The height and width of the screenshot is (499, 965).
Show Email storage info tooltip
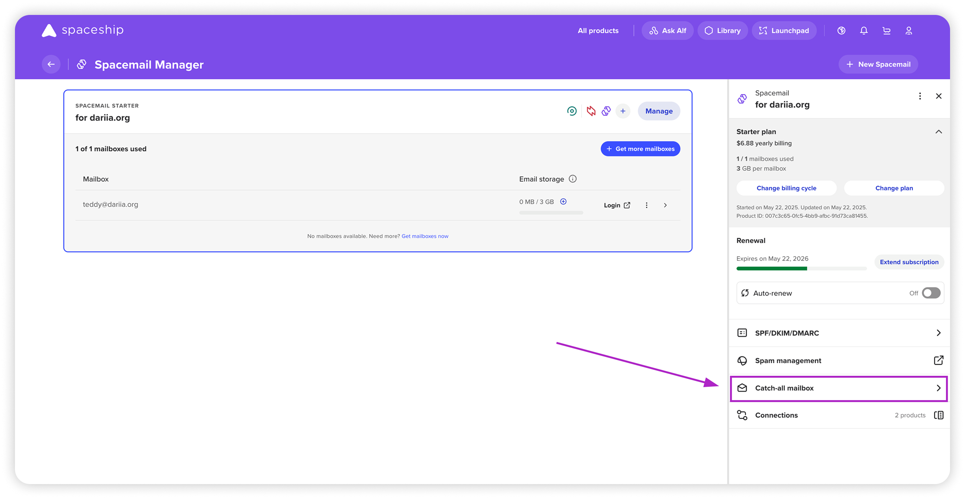(573, 179)
